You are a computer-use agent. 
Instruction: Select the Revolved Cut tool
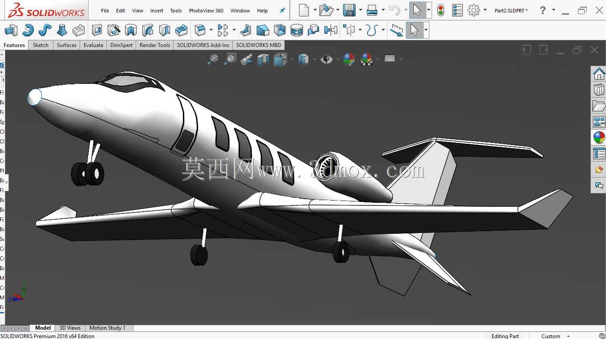coord(131,30)
